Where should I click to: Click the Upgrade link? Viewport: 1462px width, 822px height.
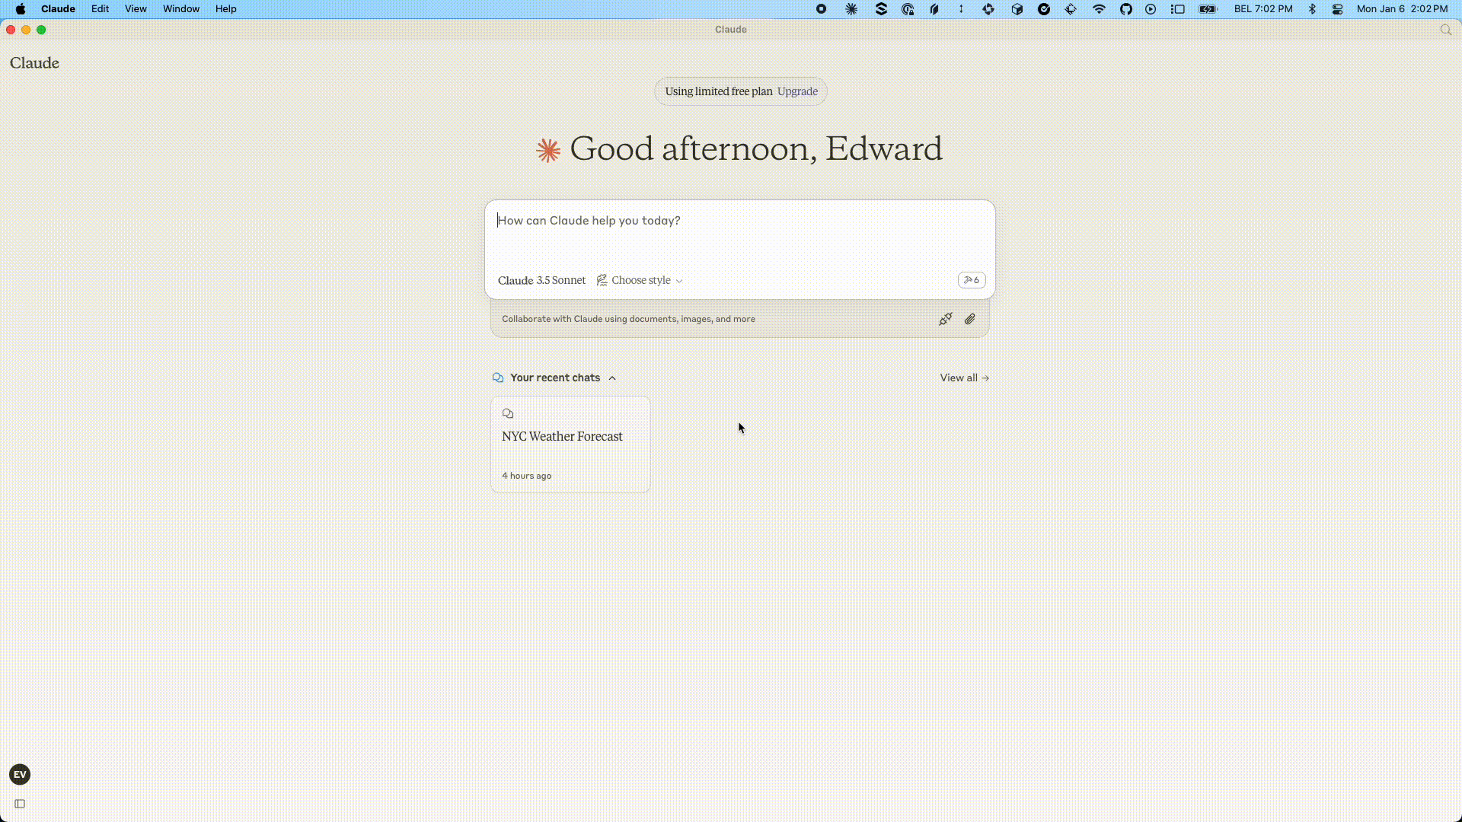[x=797, y=91]
